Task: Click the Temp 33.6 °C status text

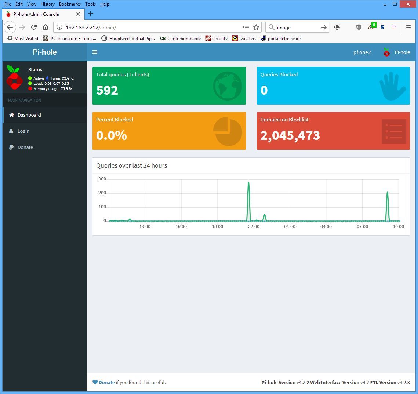Action: (62, 78)
